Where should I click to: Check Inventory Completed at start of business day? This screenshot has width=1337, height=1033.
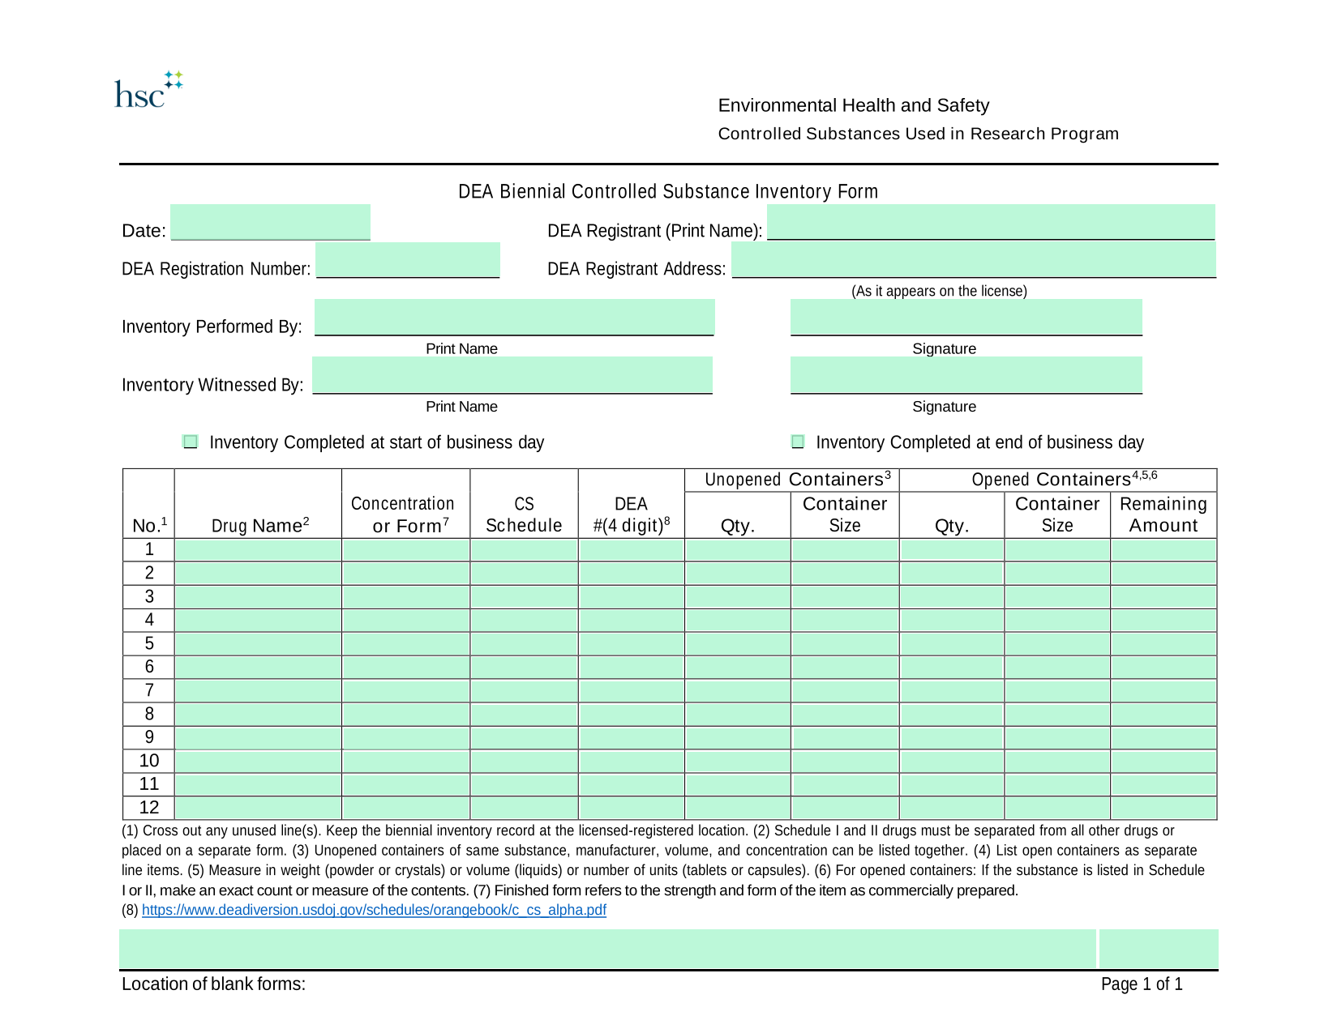(x=191, y=442)
